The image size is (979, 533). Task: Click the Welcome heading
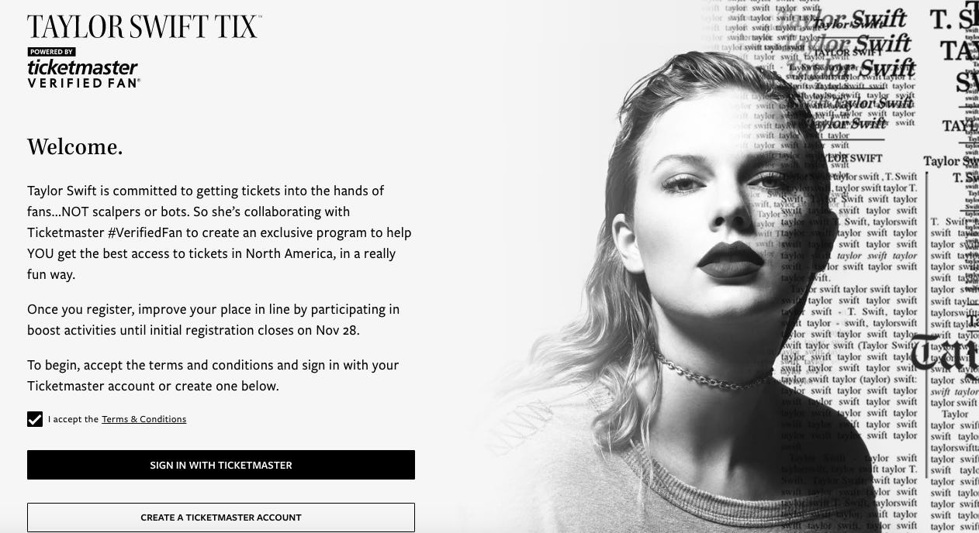[75, 146]
